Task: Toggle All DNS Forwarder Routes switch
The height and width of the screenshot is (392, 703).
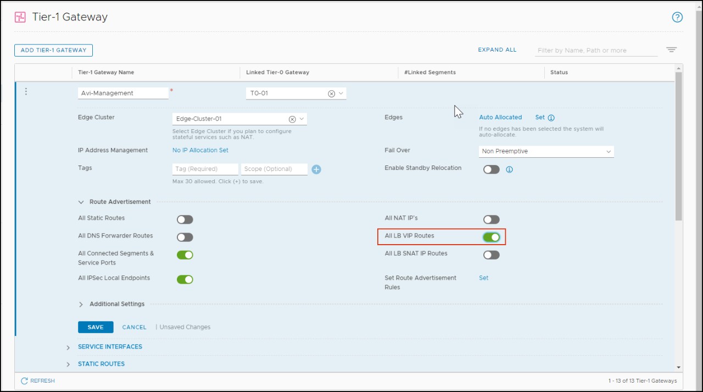Action: click(185, 237)
